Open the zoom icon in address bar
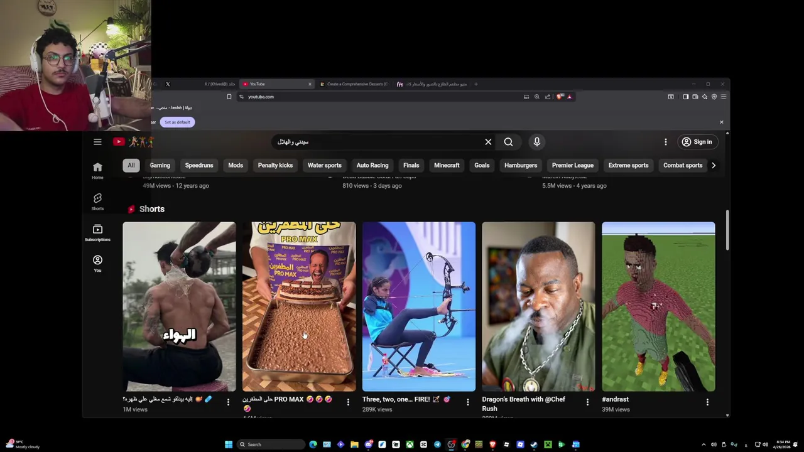Image resolution: width=804 pixels, height=452 pixels. pos(537,97)
